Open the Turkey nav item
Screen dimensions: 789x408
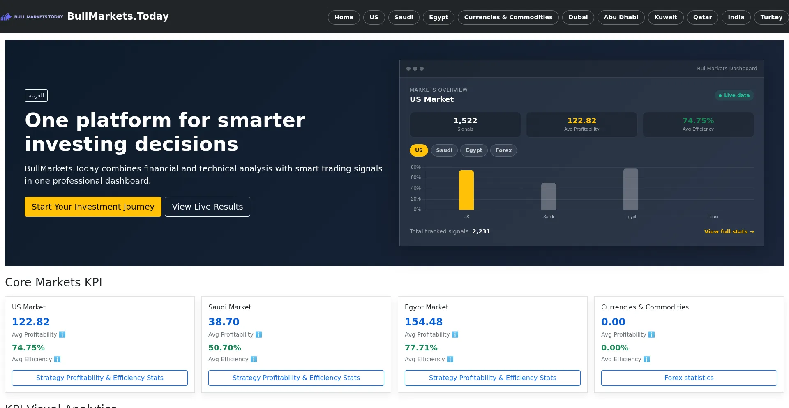[x=771, y=17]
